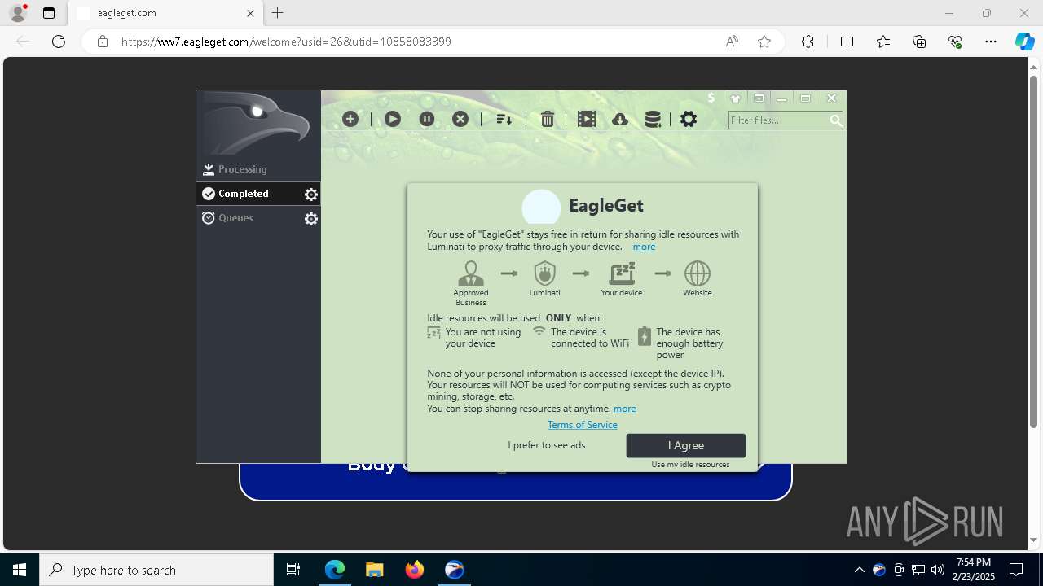Click the start download play icon

click(x=393, y=119)
